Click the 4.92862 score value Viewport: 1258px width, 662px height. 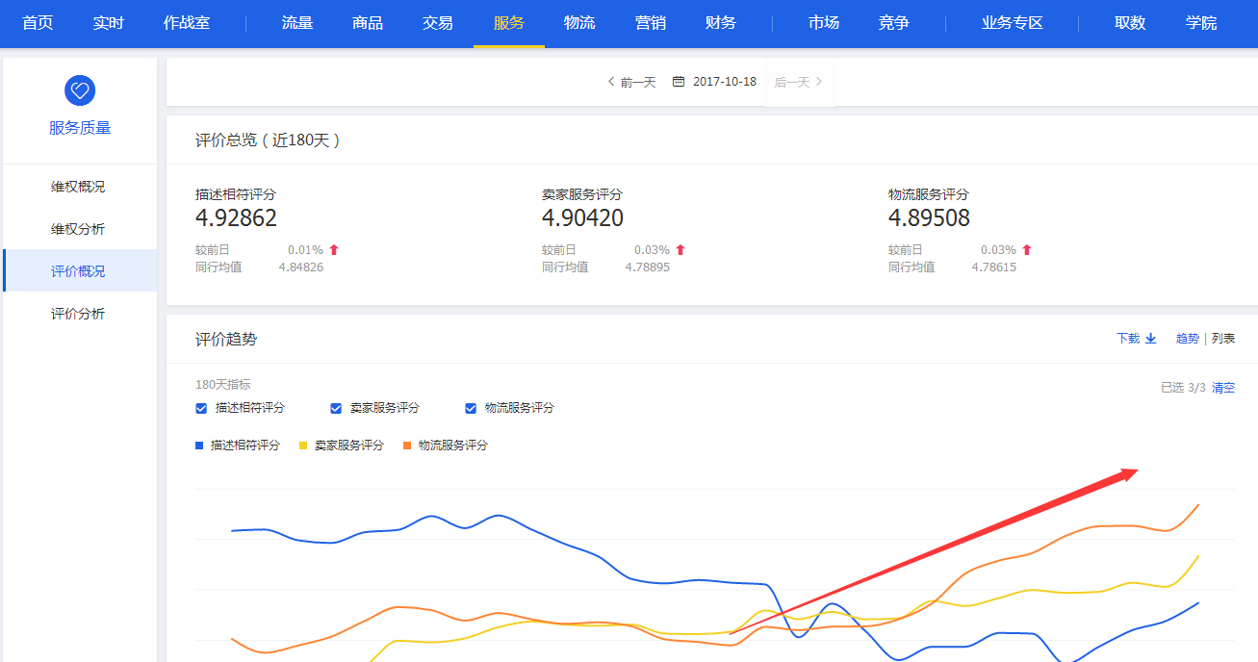pos(236,218)
